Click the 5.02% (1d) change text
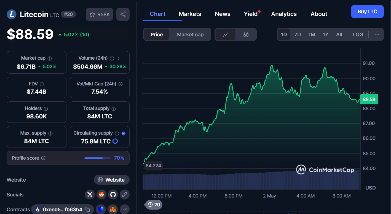Image resolution: width=391 pixels, height=214 pixels. (76, 35)
